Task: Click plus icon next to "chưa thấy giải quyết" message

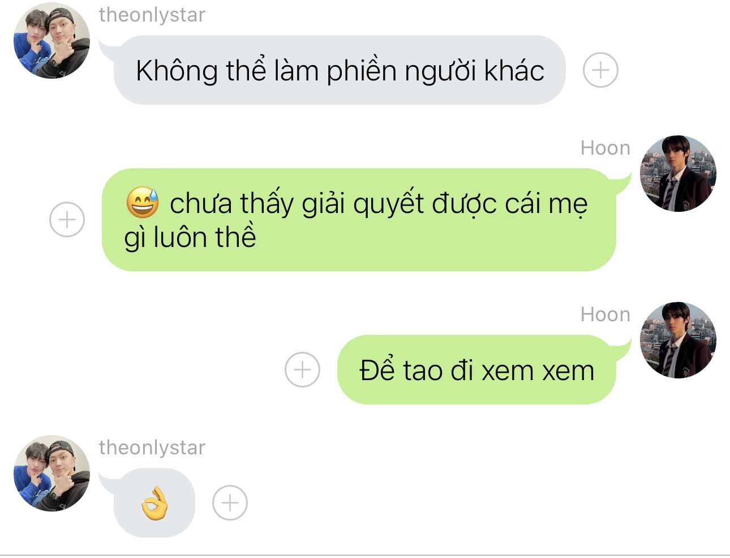Action: click(67, 219)
